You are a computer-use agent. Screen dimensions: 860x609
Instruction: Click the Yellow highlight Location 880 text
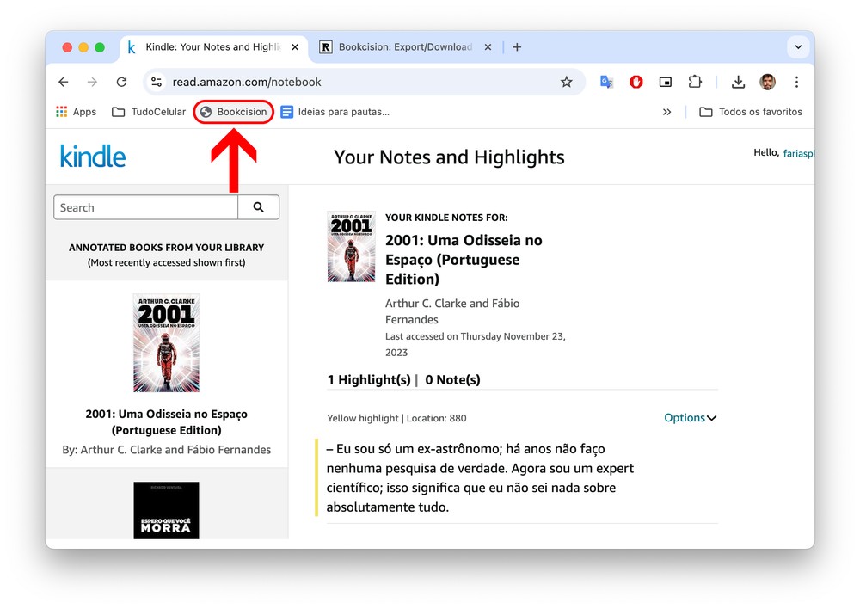tap(396, 418)
